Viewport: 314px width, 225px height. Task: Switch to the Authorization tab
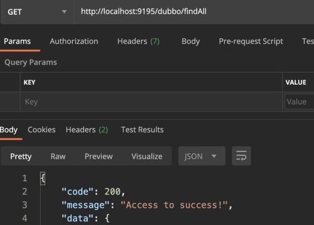[74, 42]
